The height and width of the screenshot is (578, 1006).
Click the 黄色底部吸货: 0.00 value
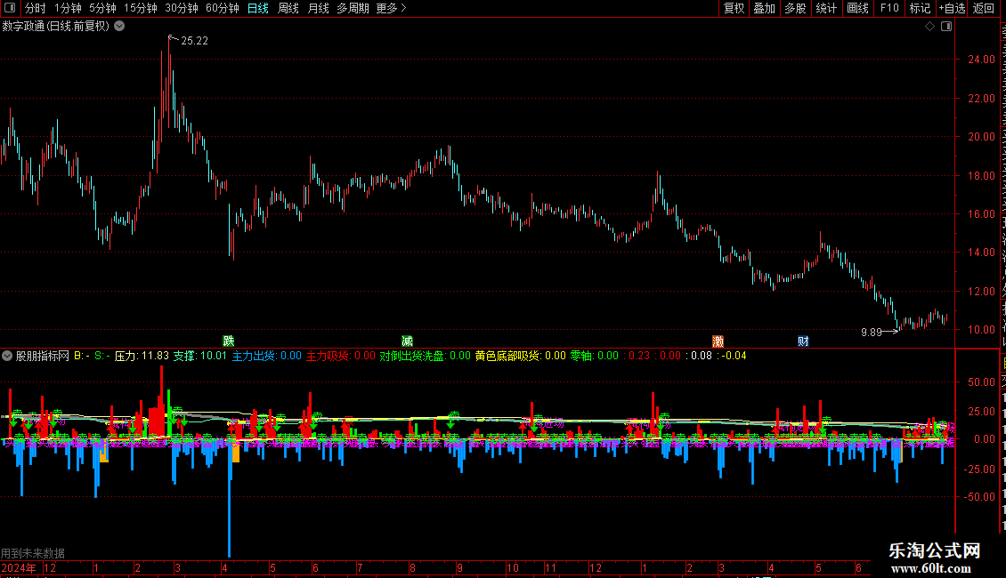point(520,356)
